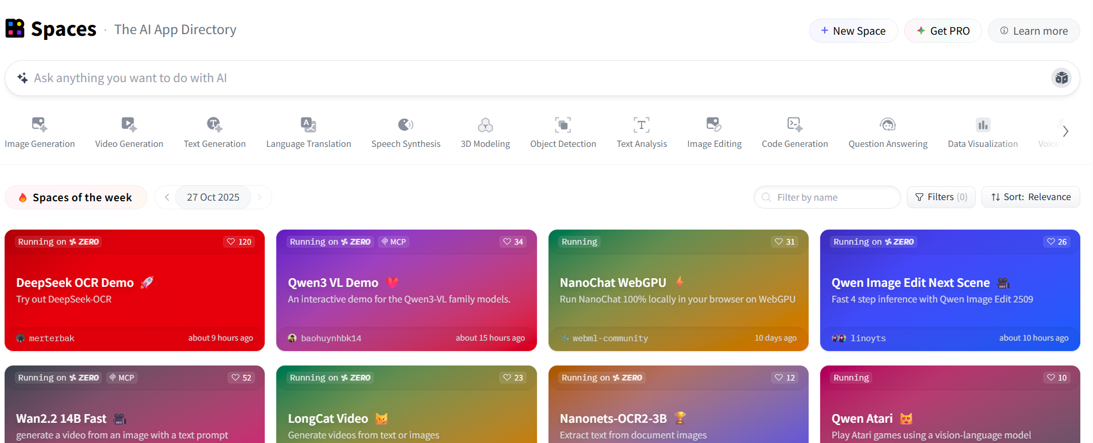Open the Sort: Relevance dropdown
The image size is (1093, 443).
(x=1031, y=197)
